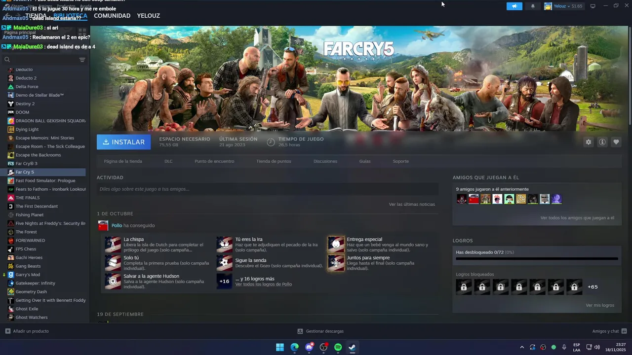This screenshot has width=632, height=355.
Task: Click the +65 locked achievements count
Action: coord(592,287)
